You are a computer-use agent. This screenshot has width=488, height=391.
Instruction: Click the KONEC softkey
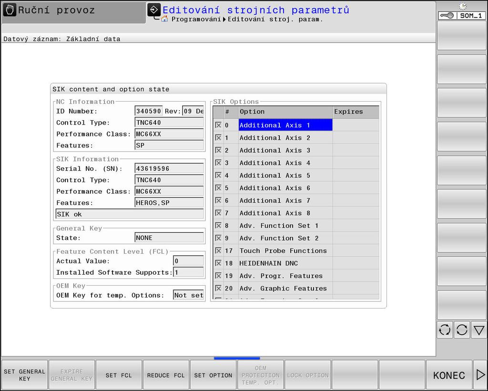(449, 375)
